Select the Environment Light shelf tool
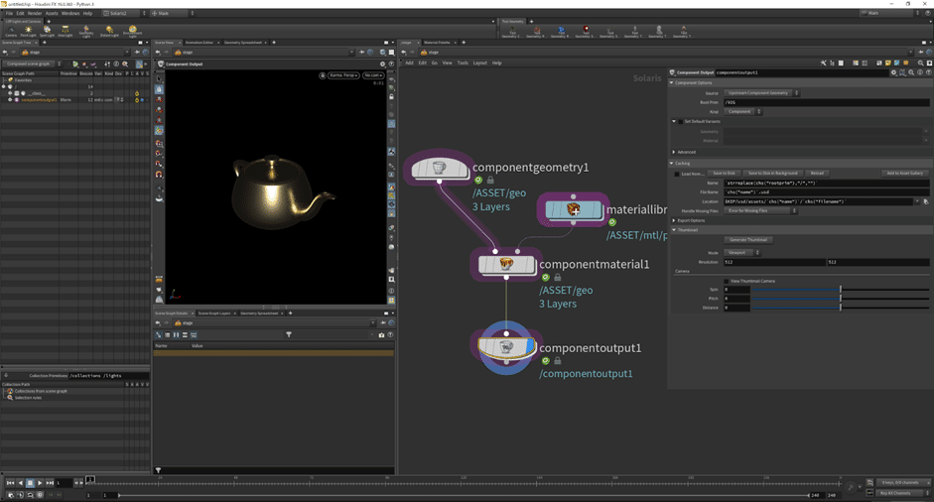Viewport: 934px width, 502px height. (133, 31)
